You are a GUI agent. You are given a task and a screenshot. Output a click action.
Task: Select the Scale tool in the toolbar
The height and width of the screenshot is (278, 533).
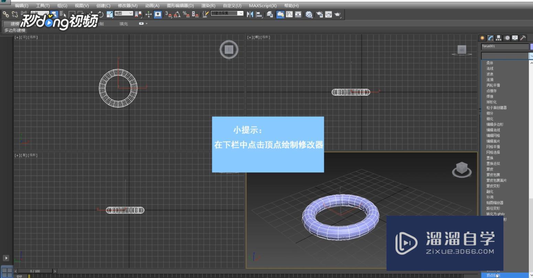(x=109, y=14)
